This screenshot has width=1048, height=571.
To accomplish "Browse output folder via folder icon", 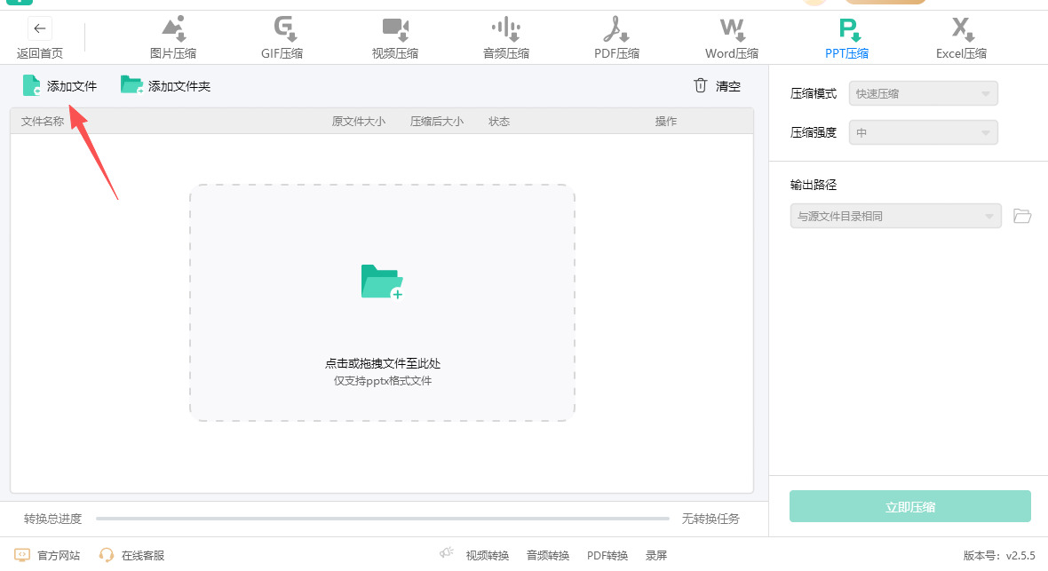I will [x=1022, y=216].
